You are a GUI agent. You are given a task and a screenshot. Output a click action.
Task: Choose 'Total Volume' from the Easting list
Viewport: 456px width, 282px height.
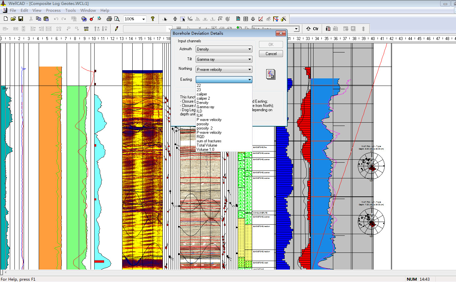pos(224,145)
